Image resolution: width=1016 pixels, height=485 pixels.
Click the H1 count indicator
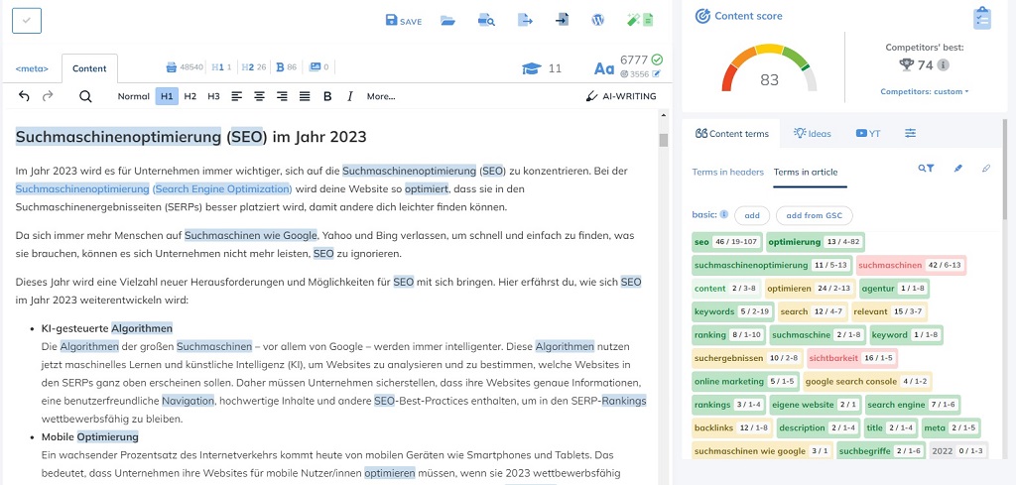pyautogui.click(x=221, y=66)
